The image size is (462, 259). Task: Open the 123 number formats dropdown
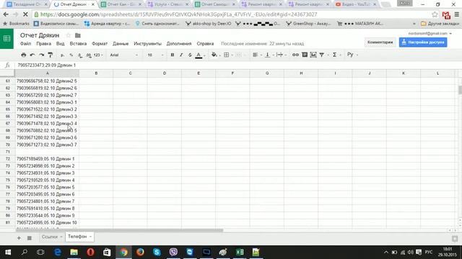pyautogui.click(x=98, y=55)
